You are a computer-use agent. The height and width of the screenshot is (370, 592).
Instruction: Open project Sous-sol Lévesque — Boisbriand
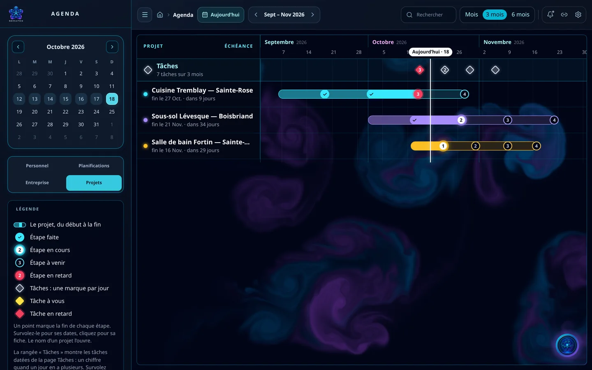tap(202, 116)
